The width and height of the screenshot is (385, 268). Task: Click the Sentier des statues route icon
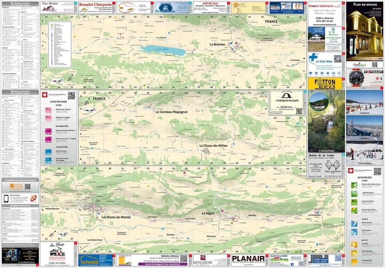click(x=354, y=210)
